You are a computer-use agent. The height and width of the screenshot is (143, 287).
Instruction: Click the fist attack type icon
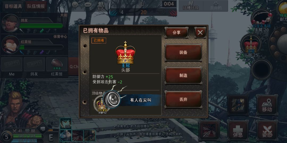(x=43, y=129)
